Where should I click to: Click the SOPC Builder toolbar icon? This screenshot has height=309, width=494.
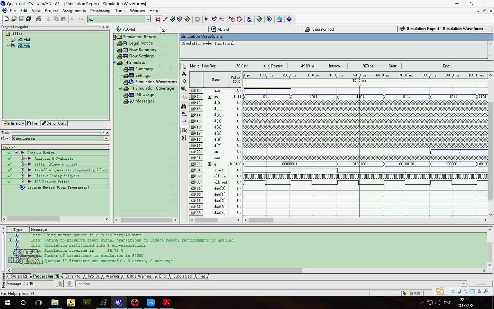pos(279,19)
